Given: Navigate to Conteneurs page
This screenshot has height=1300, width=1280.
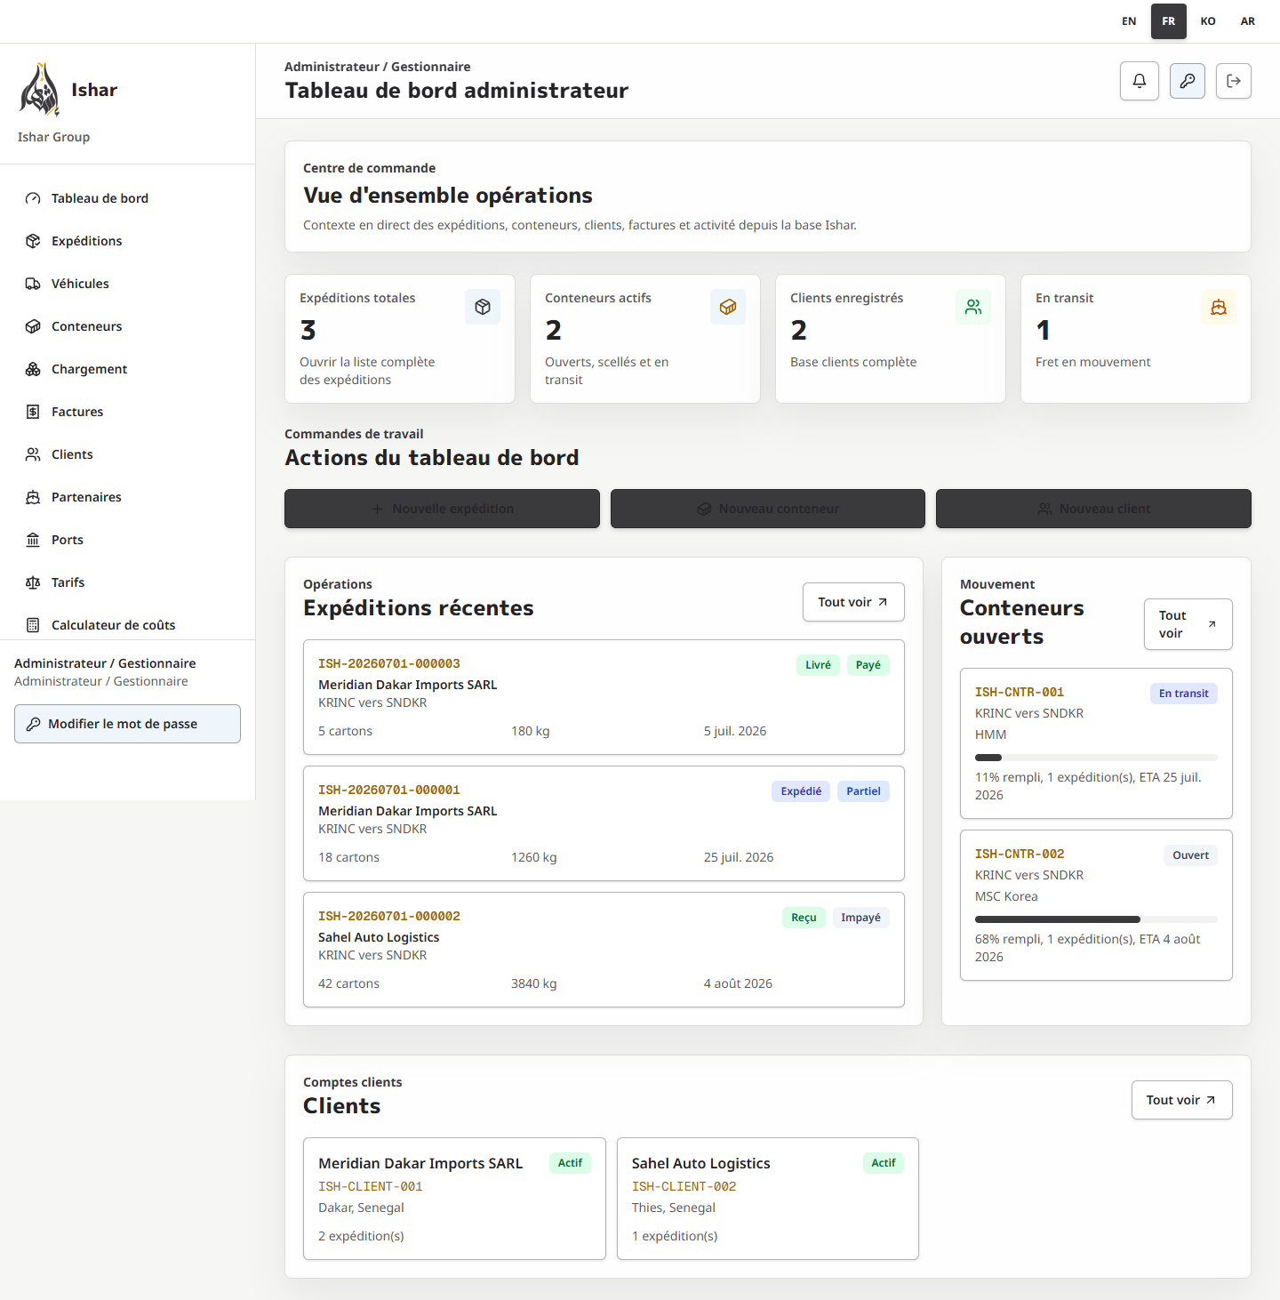Looking at the screenshot, I should click(x=127, y=326).
